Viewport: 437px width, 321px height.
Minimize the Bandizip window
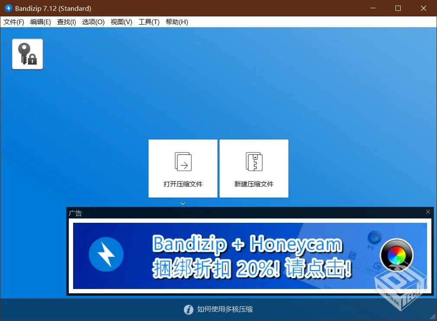373,8
